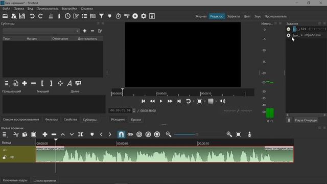This screenshot has width=327, height=184.
Task: Open the player volume control
Action: click(223, 101)
